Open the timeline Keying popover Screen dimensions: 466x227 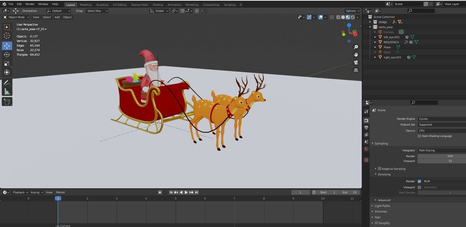point(36,192)
